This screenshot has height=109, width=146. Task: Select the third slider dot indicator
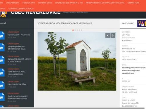(x=77, y=30)
